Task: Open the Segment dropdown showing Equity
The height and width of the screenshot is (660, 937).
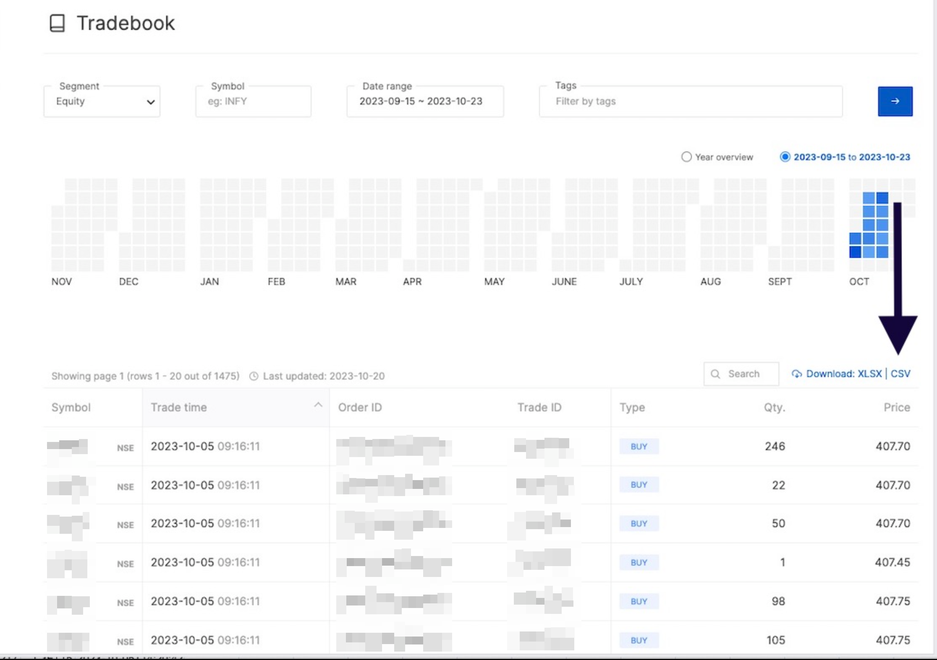Action: coord(102,101)
